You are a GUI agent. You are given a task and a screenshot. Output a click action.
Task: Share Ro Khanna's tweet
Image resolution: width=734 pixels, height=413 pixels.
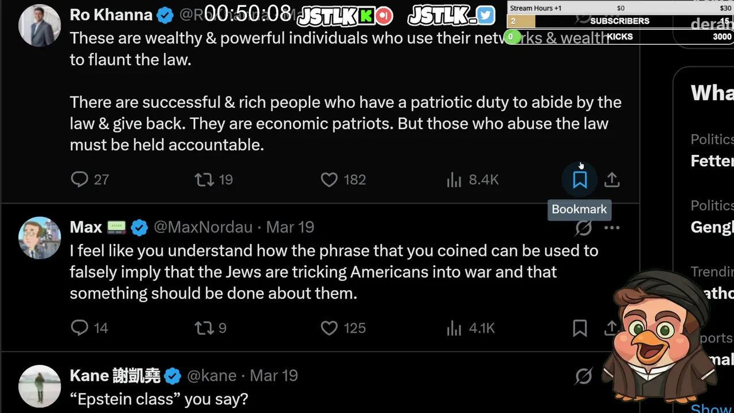click(612, 180)
